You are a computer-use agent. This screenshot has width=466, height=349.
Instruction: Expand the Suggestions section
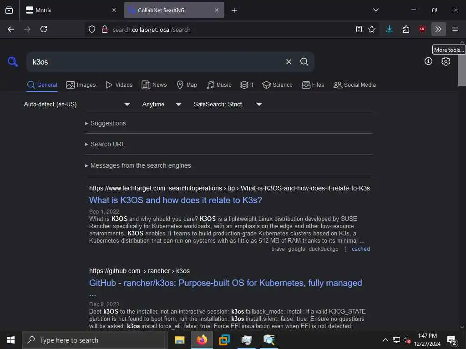coord(106,123)
